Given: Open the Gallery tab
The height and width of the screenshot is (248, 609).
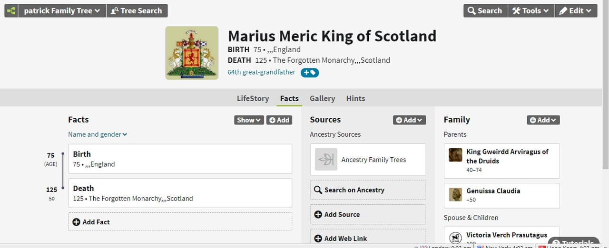Looking at the screenshot, I should (x=322, y=98).
